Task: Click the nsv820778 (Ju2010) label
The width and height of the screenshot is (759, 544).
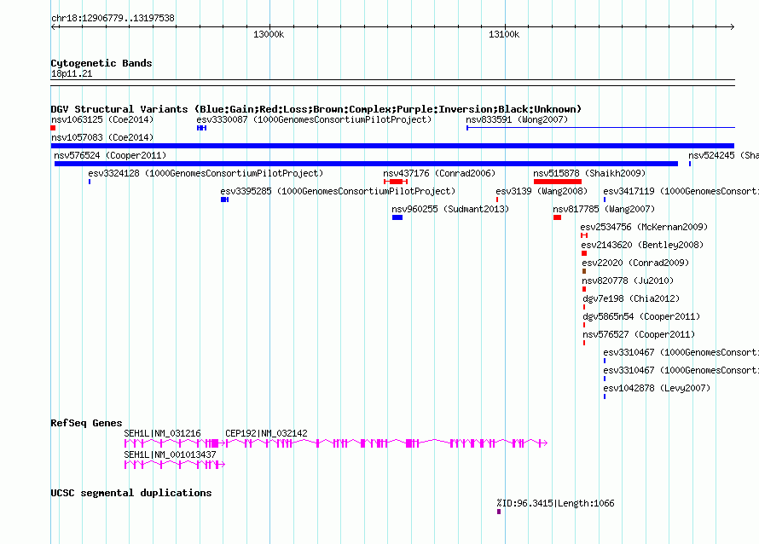Action: coord(628,281)
